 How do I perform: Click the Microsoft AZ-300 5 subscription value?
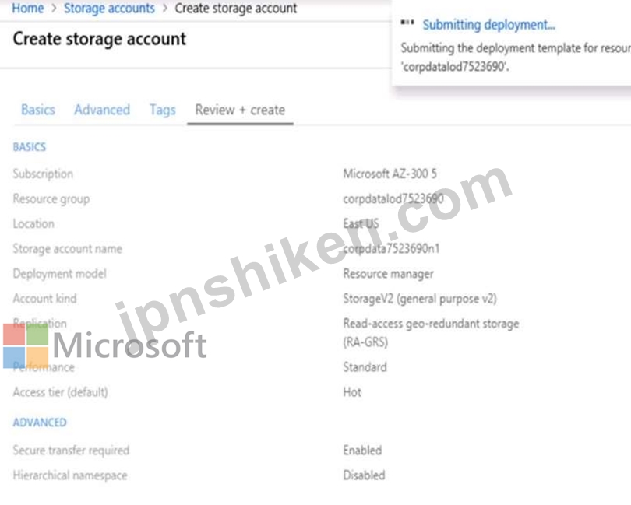pyautogui.click(x=390, y=174)
